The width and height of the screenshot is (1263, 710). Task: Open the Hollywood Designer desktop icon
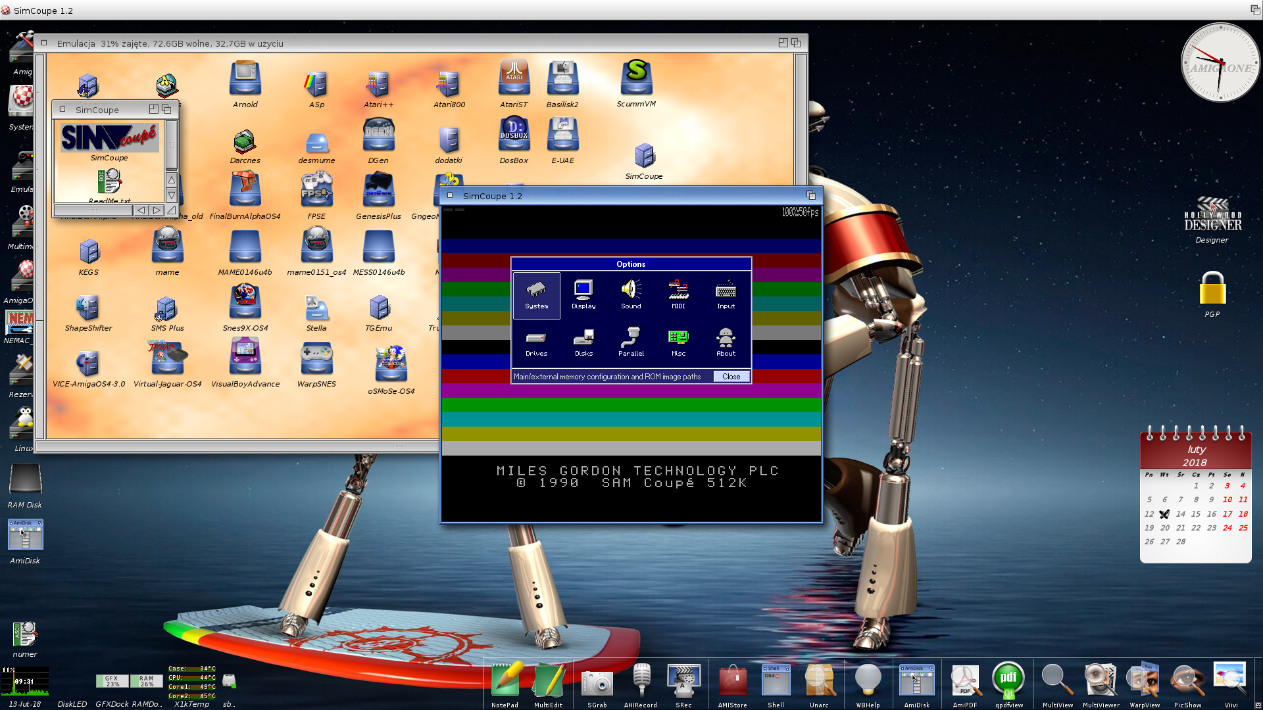coord(1212,221)
